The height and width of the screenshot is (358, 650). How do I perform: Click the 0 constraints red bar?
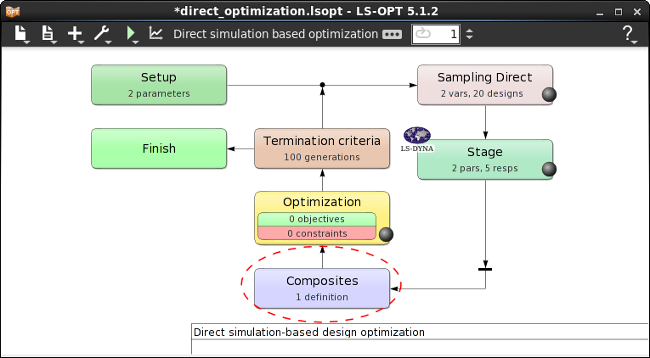click(x=317, y=233)
